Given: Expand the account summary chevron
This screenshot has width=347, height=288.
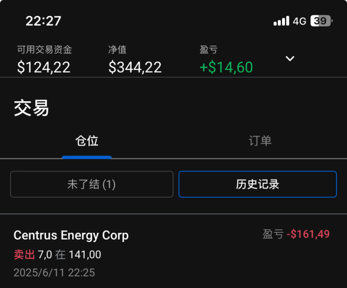Looking at the screenshot, I should point(290,59).
